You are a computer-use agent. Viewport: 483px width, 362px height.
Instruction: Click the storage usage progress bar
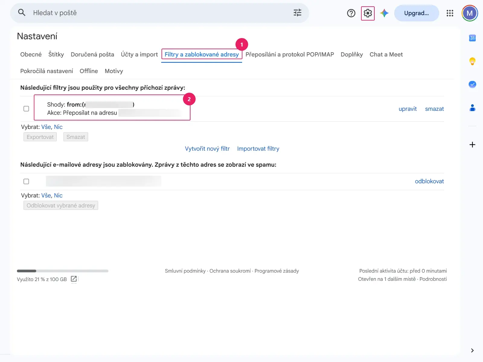[x=62, y=271]
